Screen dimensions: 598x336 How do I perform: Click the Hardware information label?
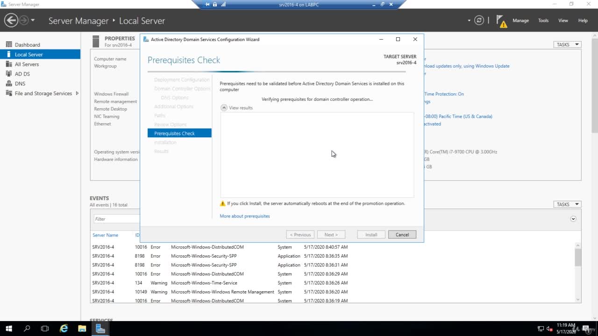pos(116,159)
